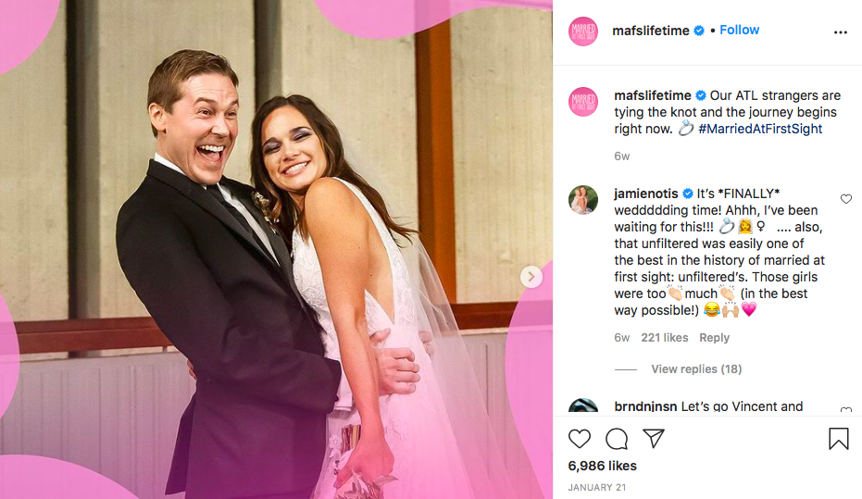Go to the next photo arrow
The image size is (862, 499).
click(x=531, y=277)
